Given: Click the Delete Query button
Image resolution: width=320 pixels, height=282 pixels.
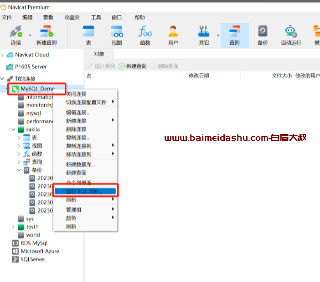Looking at the screenshot, I should (164, 66).
